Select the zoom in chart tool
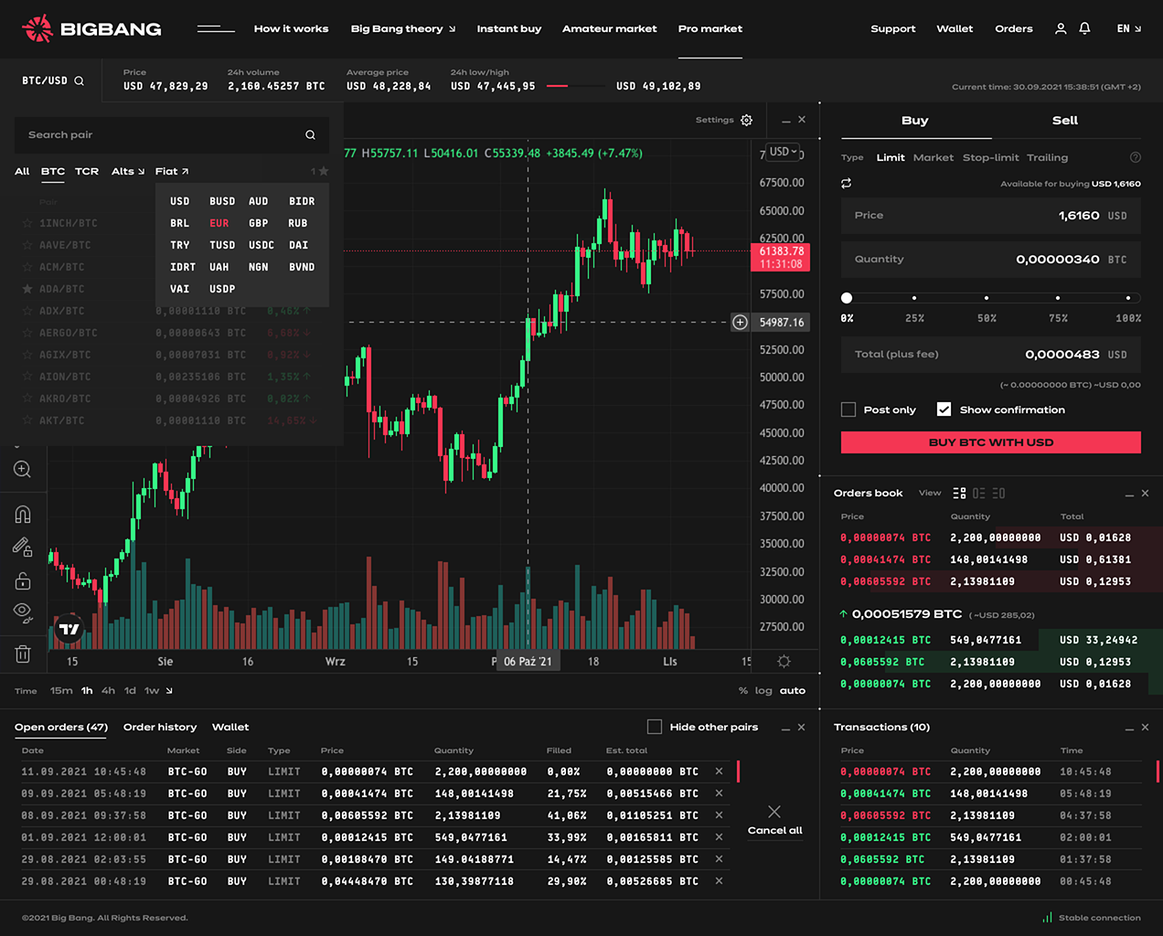The width and height of the screenshot is (1163, 936). [23, 469]
